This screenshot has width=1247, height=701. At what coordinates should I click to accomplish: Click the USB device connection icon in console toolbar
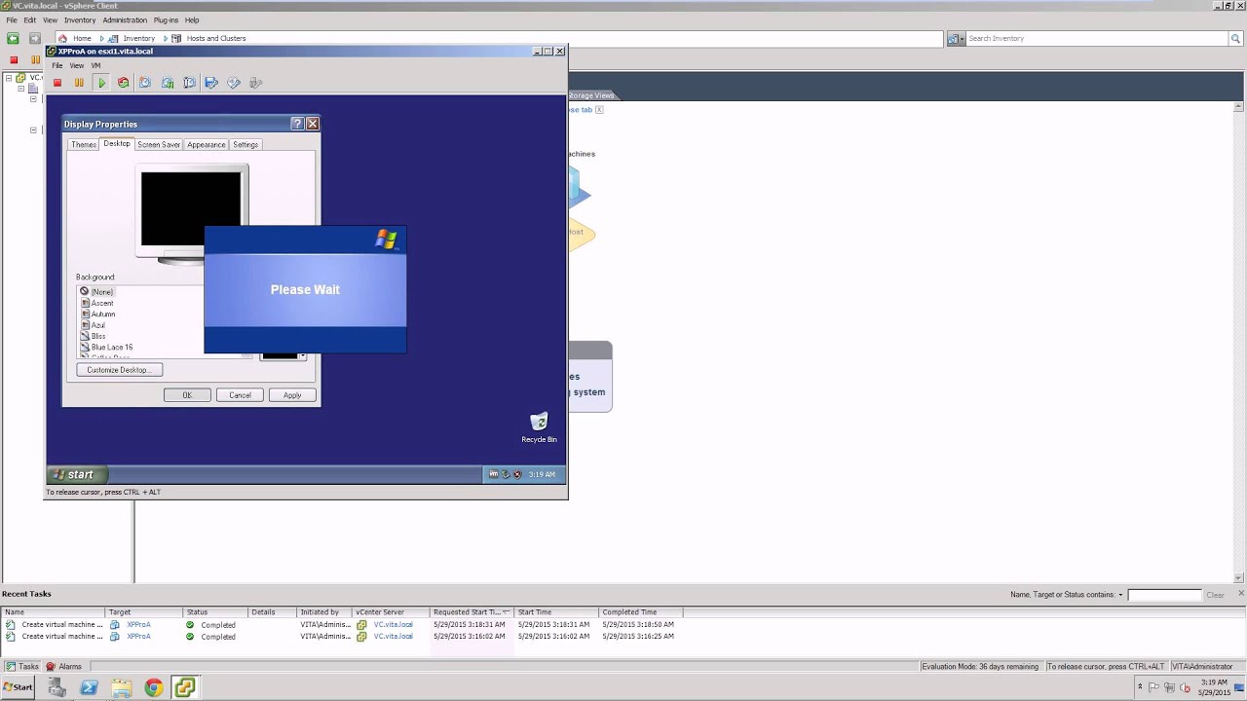click(256, 83)
